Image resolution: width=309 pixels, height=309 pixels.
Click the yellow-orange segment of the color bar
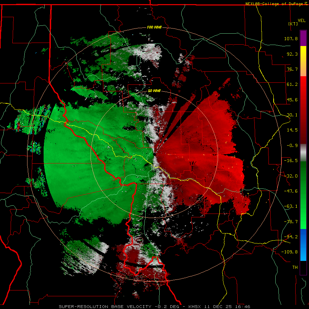pyautogui.click(x=303, y=61)
